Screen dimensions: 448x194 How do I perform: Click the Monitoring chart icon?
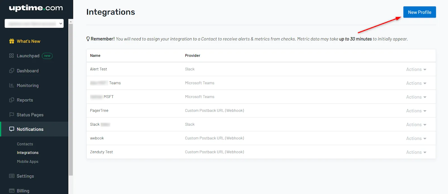click(11, 85)
